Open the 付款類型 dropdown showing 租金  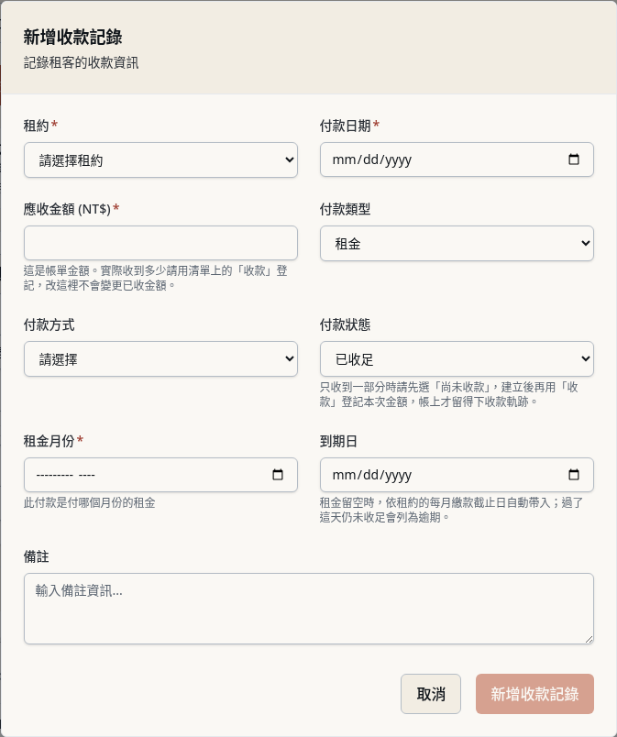tap(457, 244)
